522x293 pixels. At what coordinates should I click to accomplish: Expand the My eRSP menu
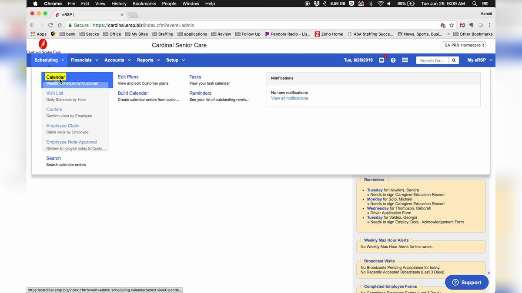click(479, 60)
